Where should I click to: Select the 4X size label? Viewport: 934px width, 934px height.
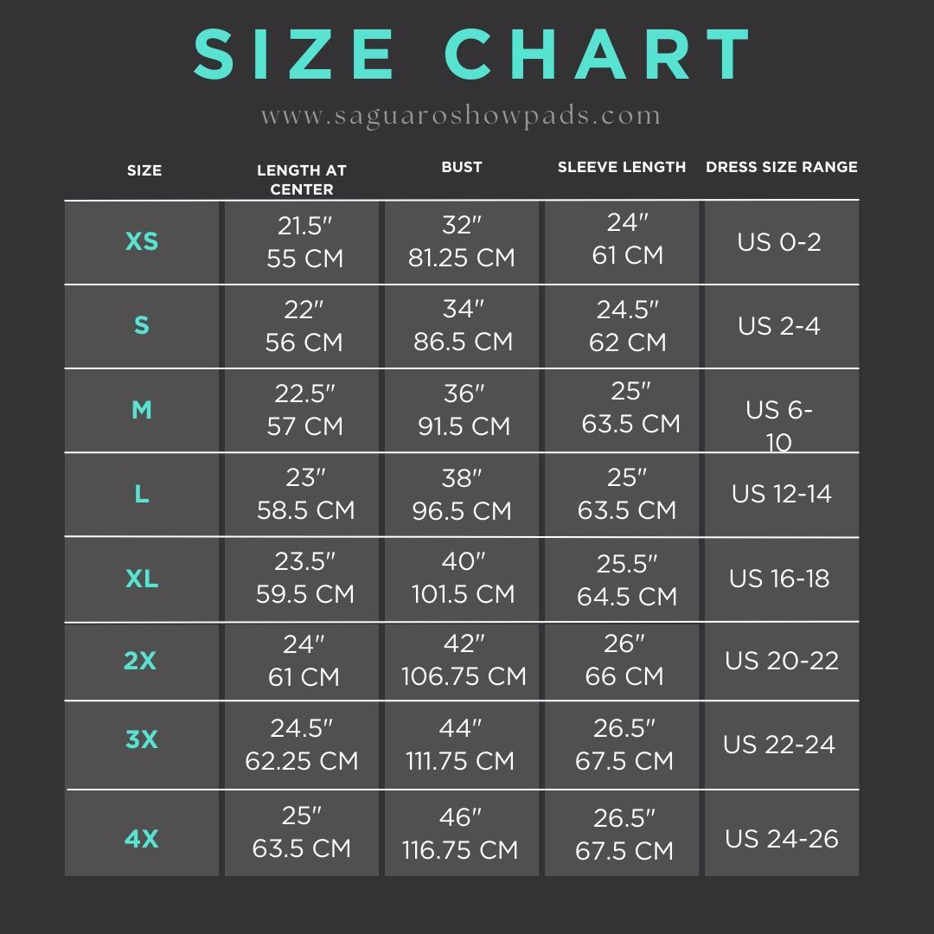coord(142,839)
